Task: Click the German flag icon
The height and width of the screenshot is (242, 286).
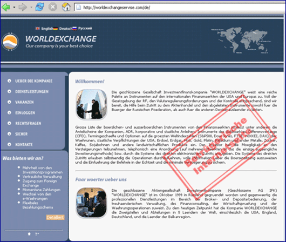Action: click(x=56, y=29)
